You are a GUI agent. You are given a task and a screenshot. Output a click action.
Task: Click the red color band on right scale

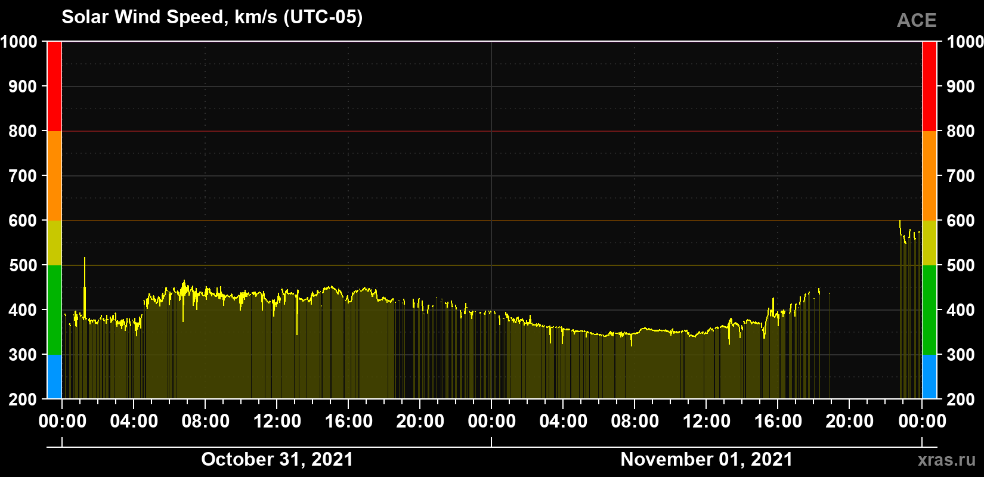coord(929,86)
